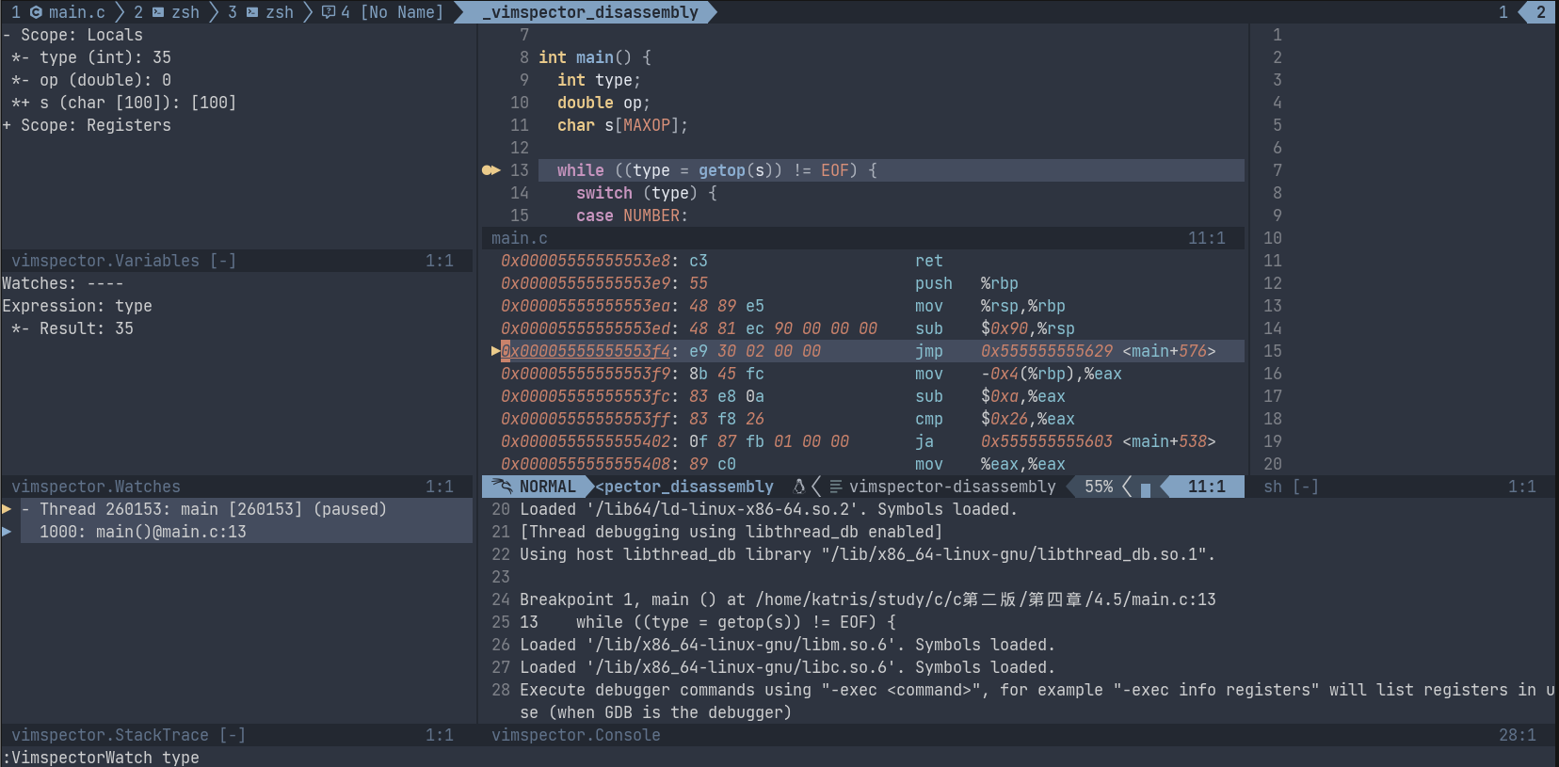Click the 55% scroll percentage indicator
Viewport: 1559px width, 767px height.
coord(1098,487)
